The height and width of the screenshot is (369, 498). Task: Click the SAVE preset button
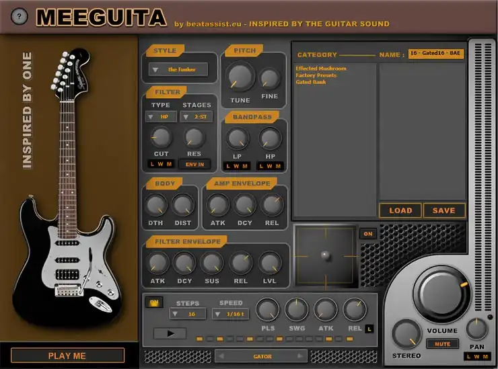[x=444, y=210]
